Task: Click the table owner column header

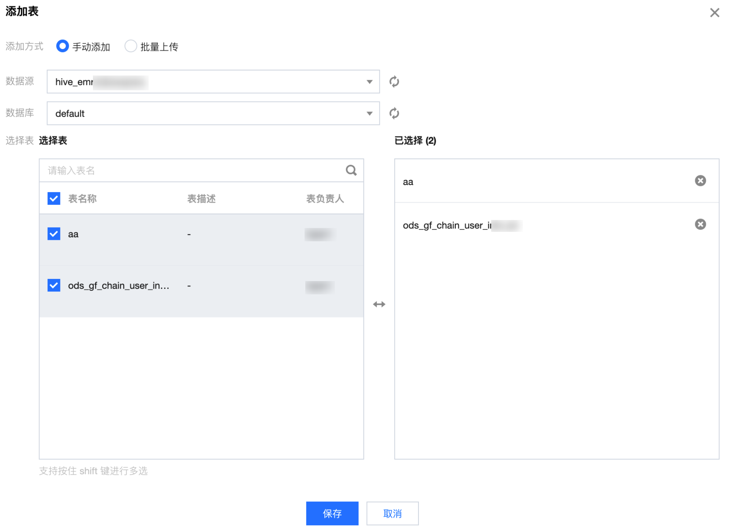Action: click(x=324, y=199)
